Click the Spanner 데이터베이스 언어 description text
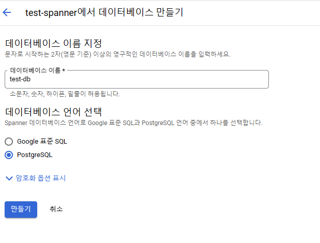The image size is (320, 243). pyautogui.click(x=134, y=123)
